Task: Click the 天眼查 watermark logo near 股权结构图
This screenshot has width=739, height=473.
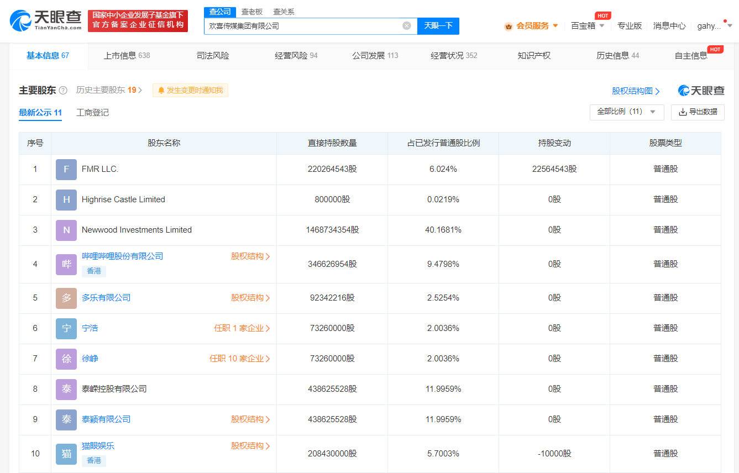Action: click(x=700, y=90)
